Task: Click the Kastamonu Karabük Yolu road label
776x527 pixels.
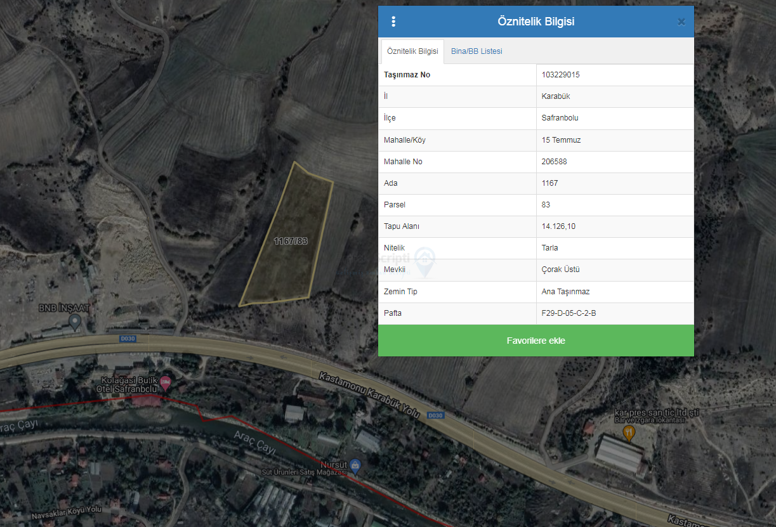Action: pos(369,393)
